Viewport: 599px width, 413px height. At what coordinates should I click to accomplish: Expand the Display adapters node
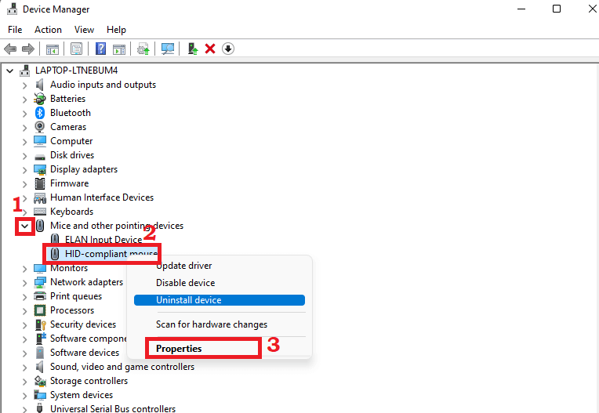25,169
